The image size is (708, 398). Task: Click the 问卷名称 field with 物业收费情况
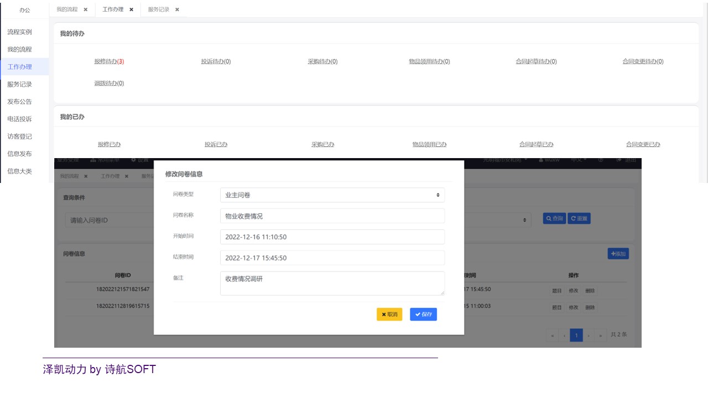pyautogui.click(x=332, y=216)
